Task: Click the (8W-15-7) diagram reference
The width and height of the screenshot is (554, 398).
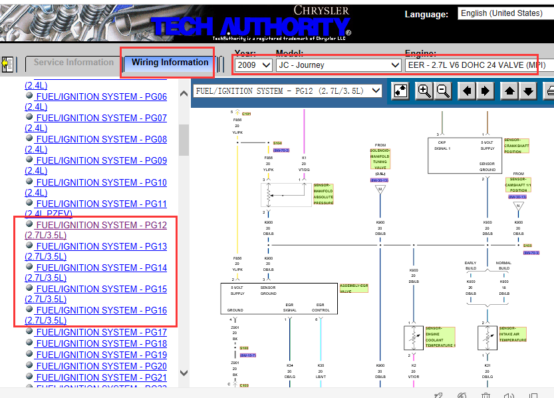Action: pos(248,355)
